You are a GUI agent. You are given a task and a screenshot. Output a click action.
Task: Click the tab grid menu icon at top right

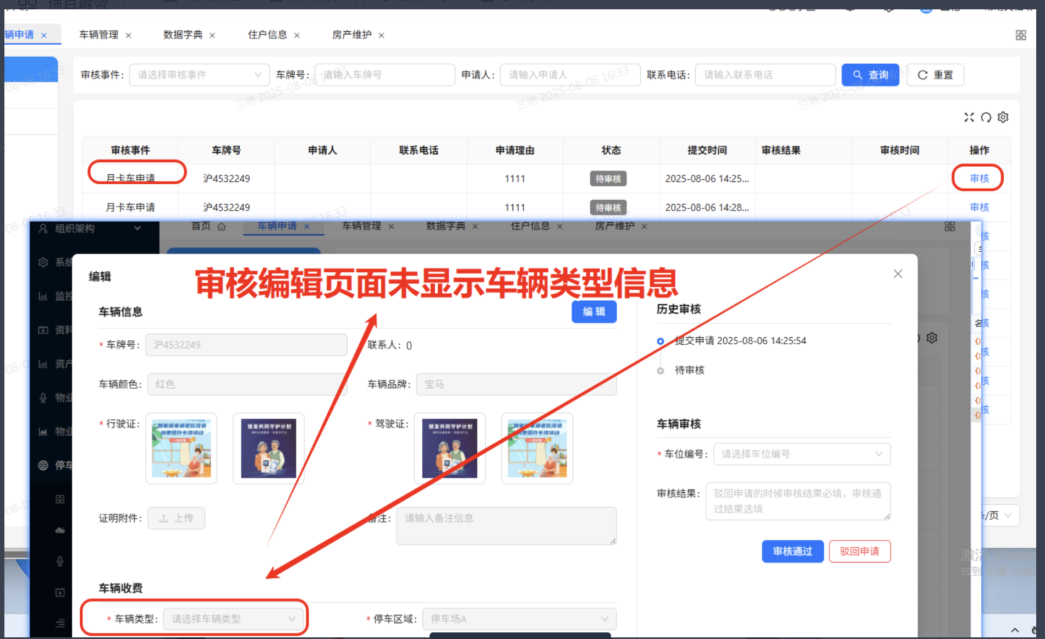click(1021, 35)
